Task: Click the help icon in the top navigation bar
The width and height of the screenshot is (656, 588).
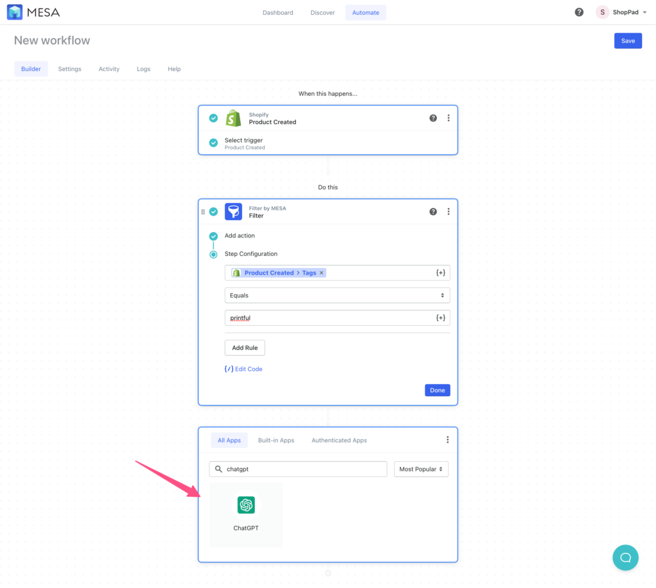Action: coord(578,12)
